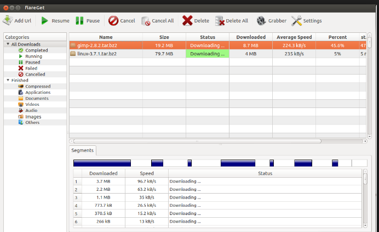Click the Speed header in segments table
Screen dimensions: 379x232
coord(147,173)
